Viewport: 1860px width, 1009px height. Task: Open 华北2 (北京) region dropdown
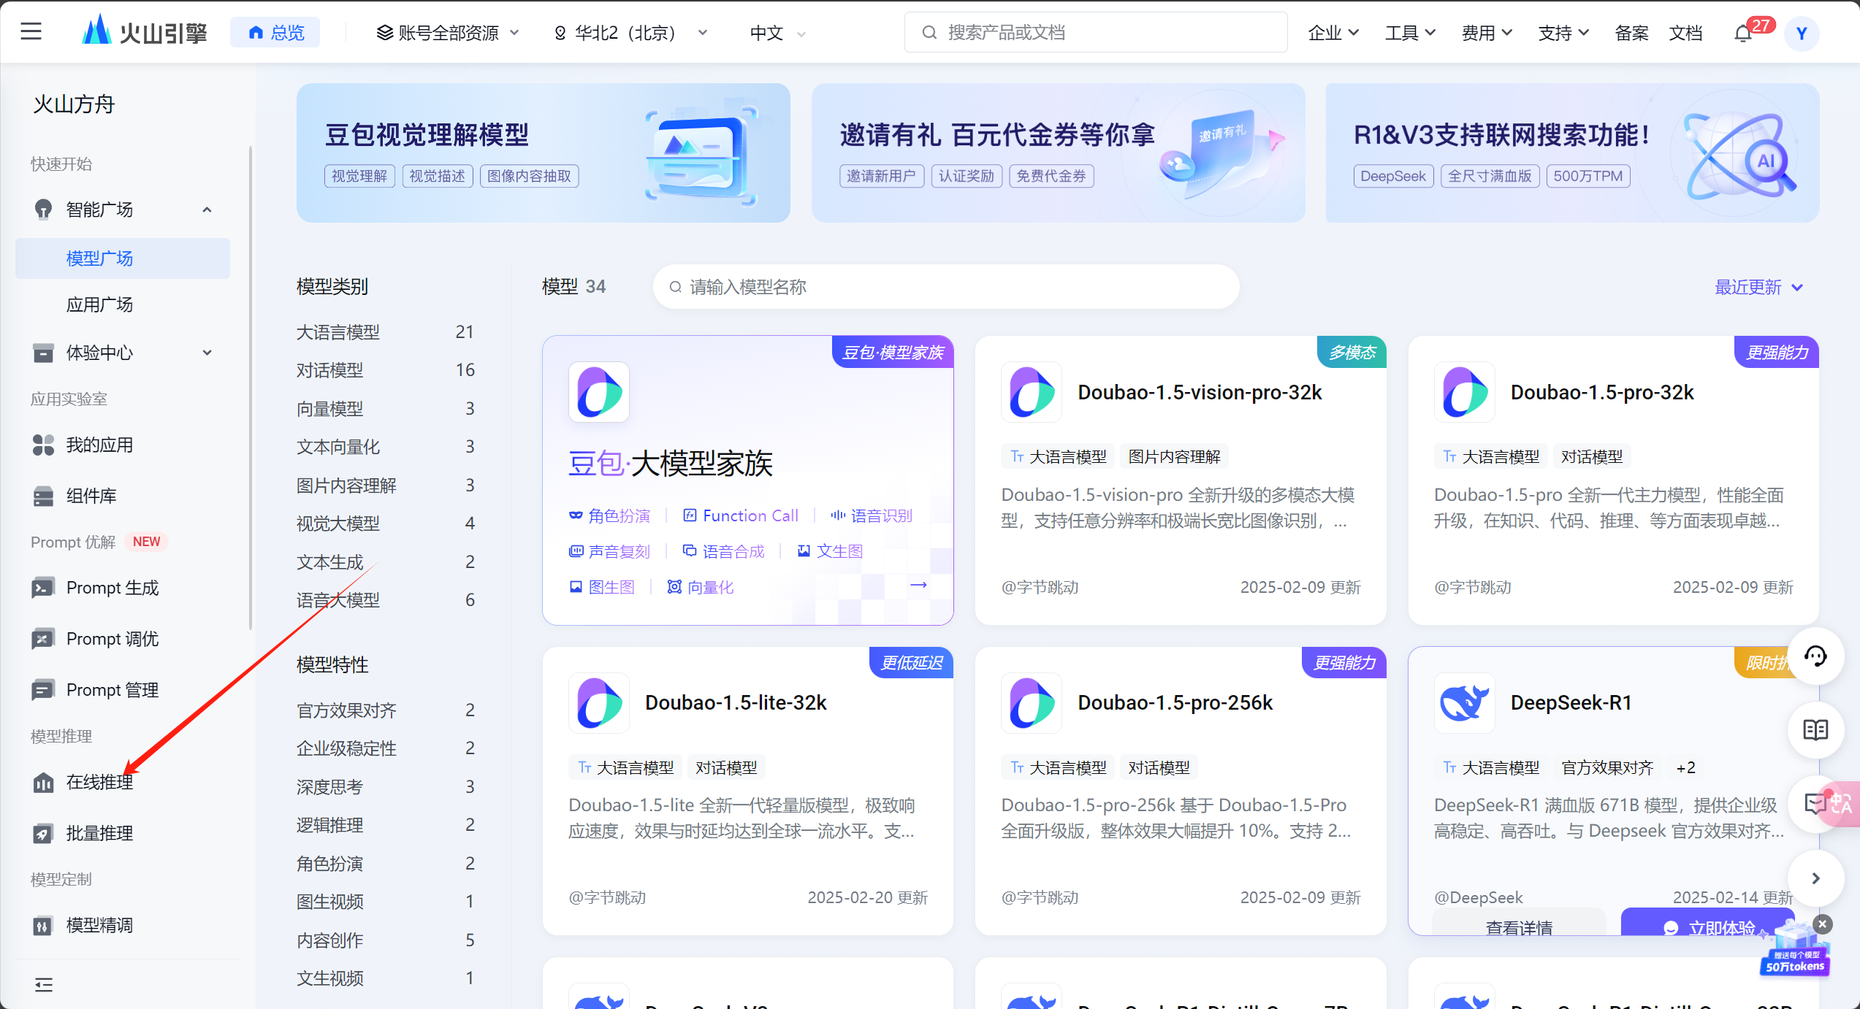(630, 33)
